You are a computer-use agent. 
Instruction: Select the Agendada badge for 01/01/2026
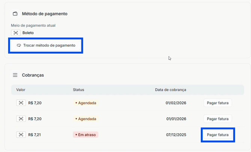click(85, 119)
